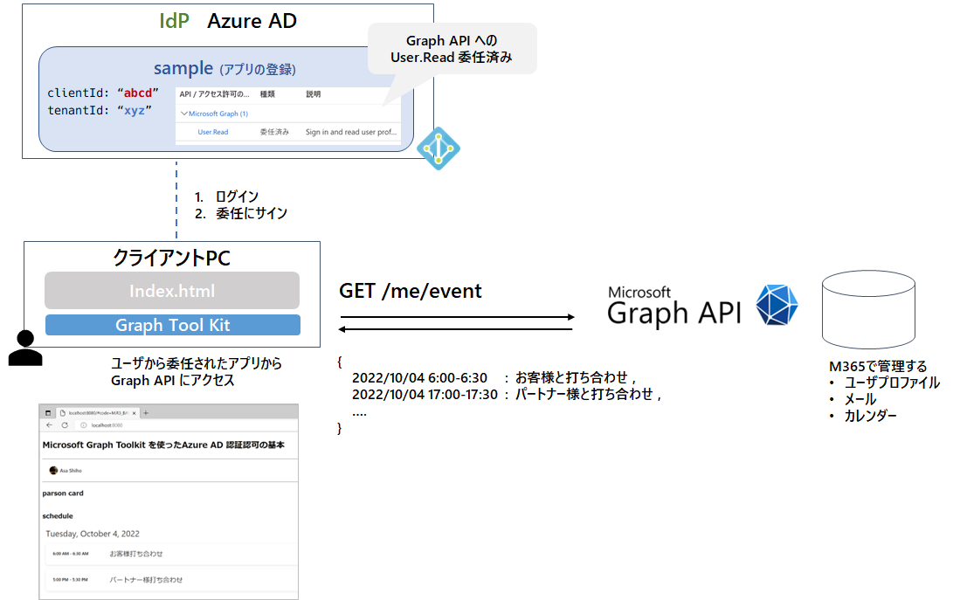Select the Index.html element
Image resolution: width=960 pixels, height=600 pixels.
point(171,291)
